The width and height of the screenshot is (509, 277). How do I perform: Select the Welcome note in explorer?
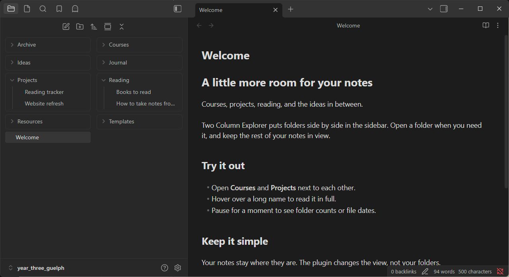coord(48,137)
